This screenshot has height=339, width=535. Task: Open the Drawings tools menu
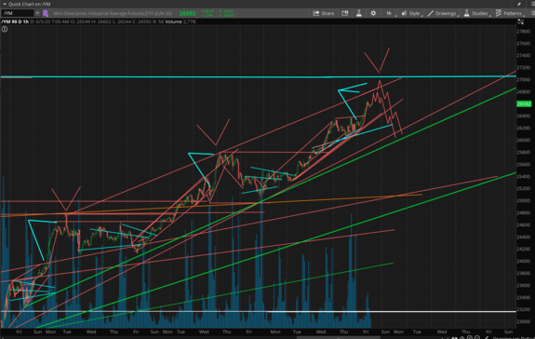click(x=443, y=13)
